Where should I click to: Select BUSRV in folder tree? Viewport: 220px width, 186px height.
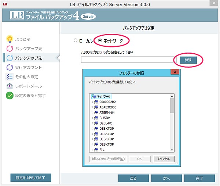click(x=104, y=118)
